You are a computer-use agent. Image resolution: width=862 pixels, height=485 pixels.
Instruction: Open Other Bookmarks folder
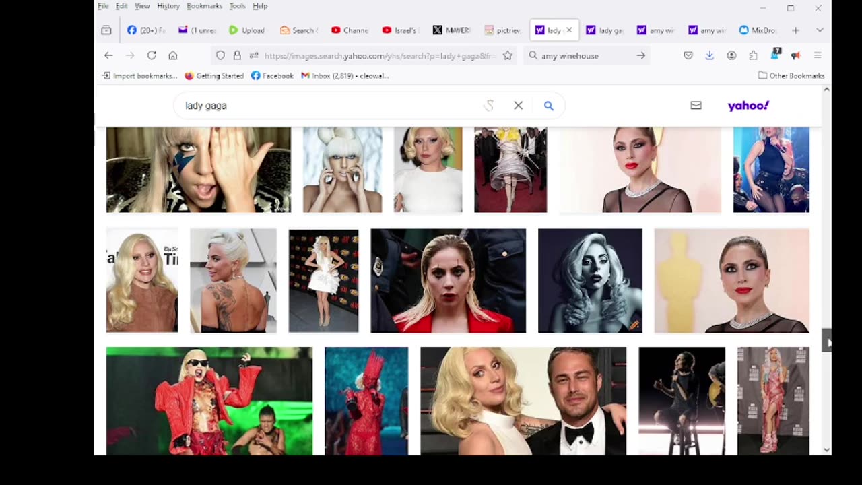[x=791, y=75]
